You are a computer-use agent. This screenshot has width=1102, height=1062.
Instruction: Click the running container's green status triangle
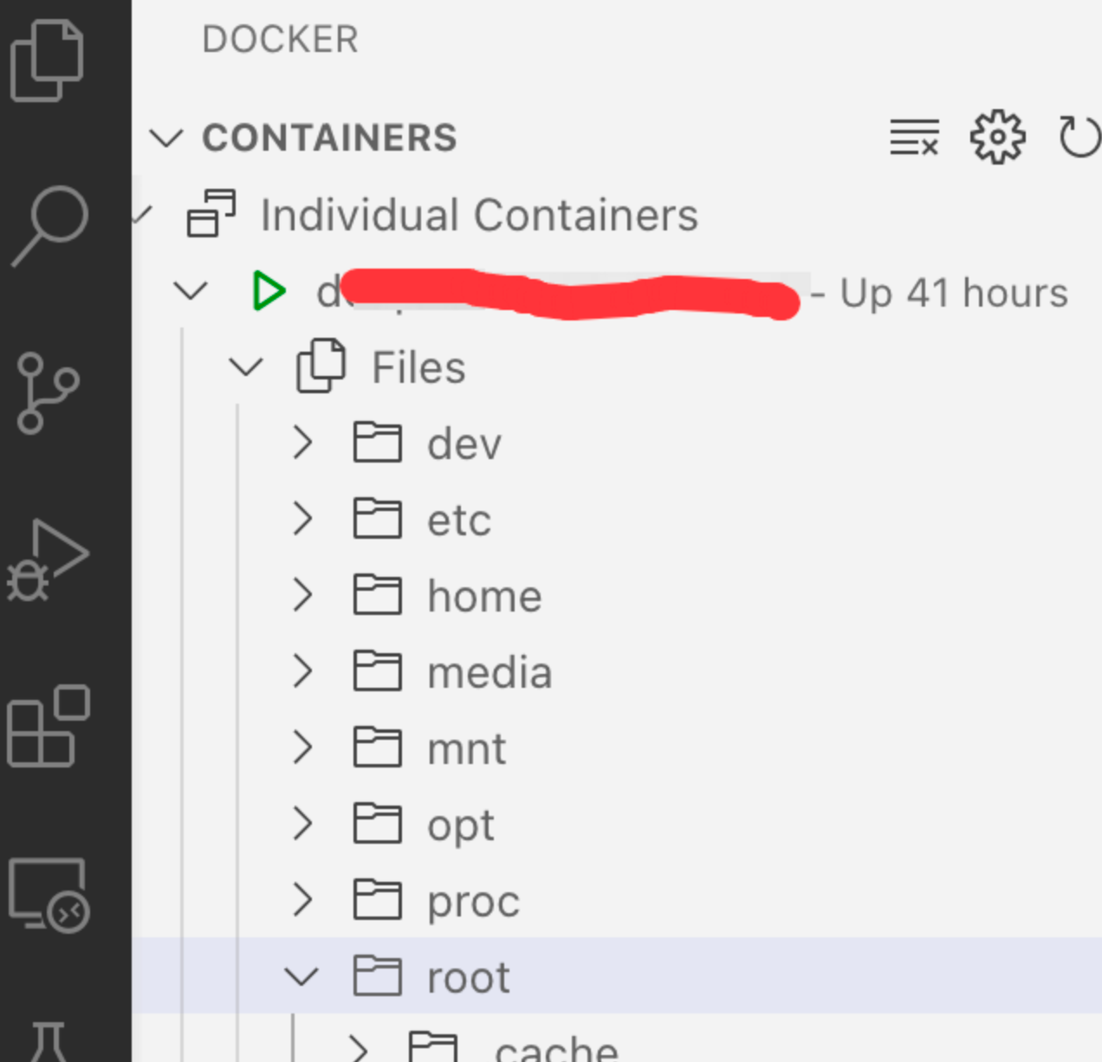click(269, 291)
